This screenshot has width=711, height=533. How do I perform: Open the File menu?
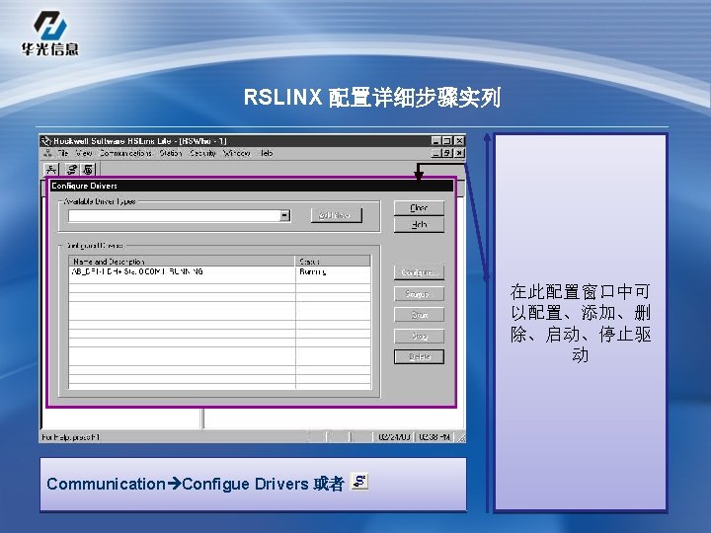63,153
